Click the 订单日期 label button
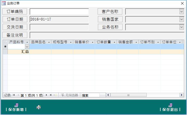This screenshot has height=115, width=187. point(15,19)
